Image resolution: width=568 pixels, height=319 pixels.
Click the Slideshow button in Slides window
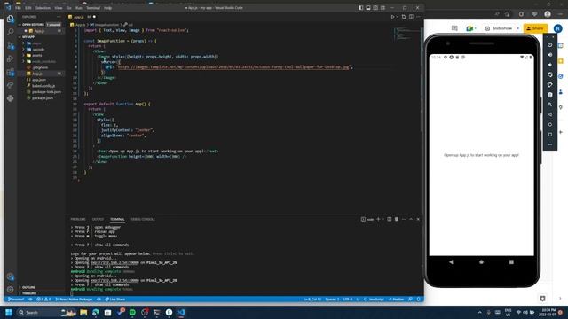pyautogui.click(x=499, y=28)
